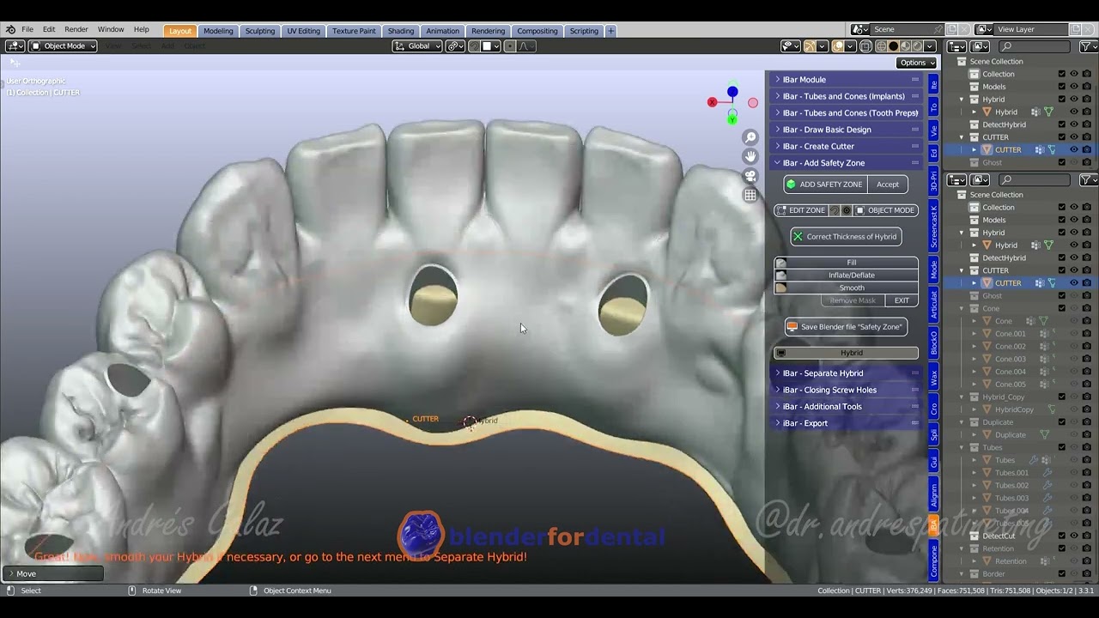Toggle snapping magnet icon
This screenshot has height=618, width=1099.
474,46
